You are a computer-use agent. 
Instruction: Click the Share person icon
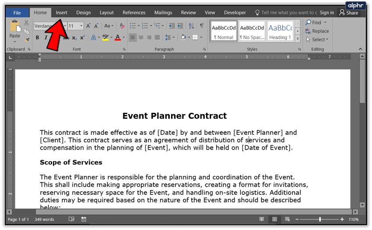(342, 12)
